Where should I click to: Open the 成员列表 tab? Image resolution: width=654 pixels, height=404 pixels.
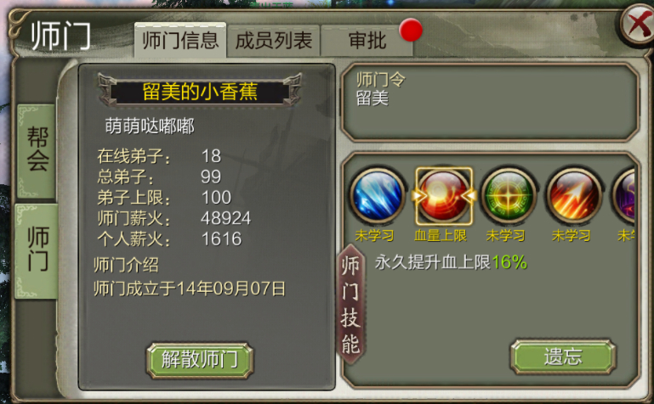pos(274,41)
